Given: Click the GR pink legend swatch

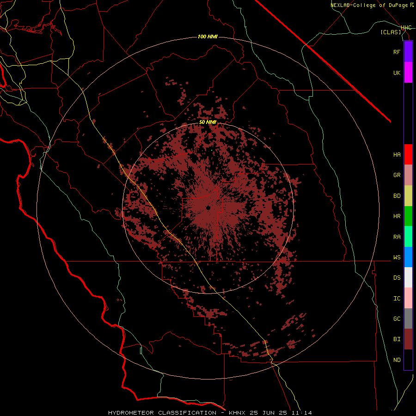Looking at the screenshot, I should click(408, 175).
